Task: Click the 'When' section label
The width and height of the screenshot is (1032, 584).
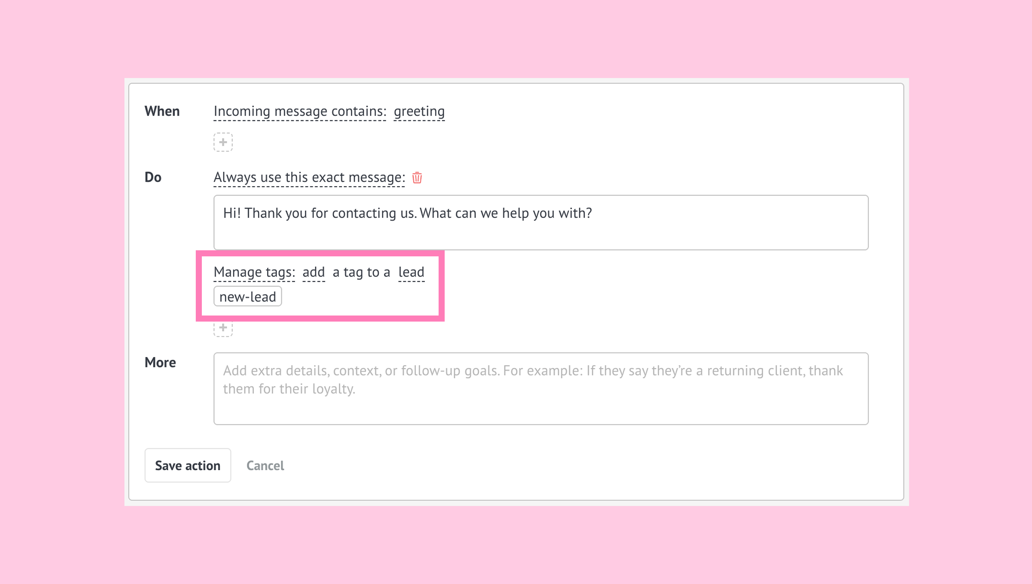Action: [162, 111]
